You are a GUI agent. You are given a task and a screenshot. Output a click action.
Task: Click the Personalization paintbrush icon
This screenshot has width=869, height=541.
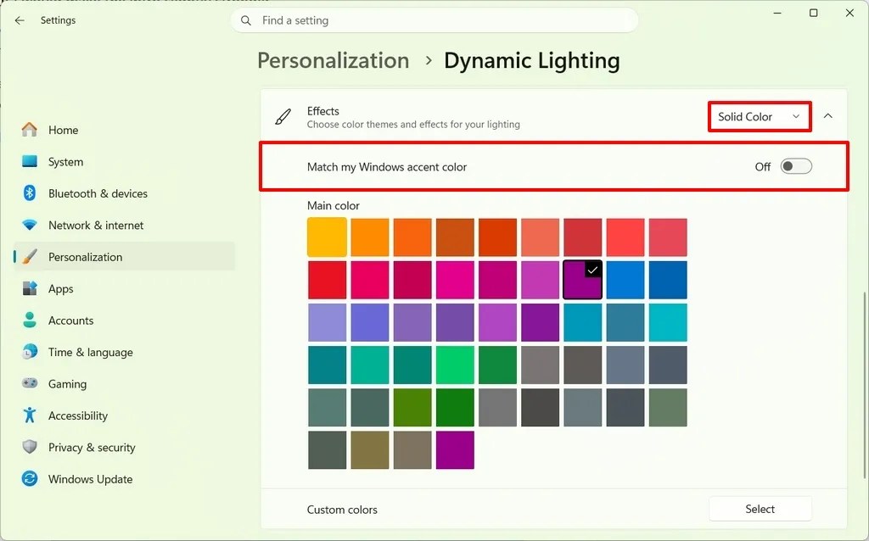tap(30, 256)
